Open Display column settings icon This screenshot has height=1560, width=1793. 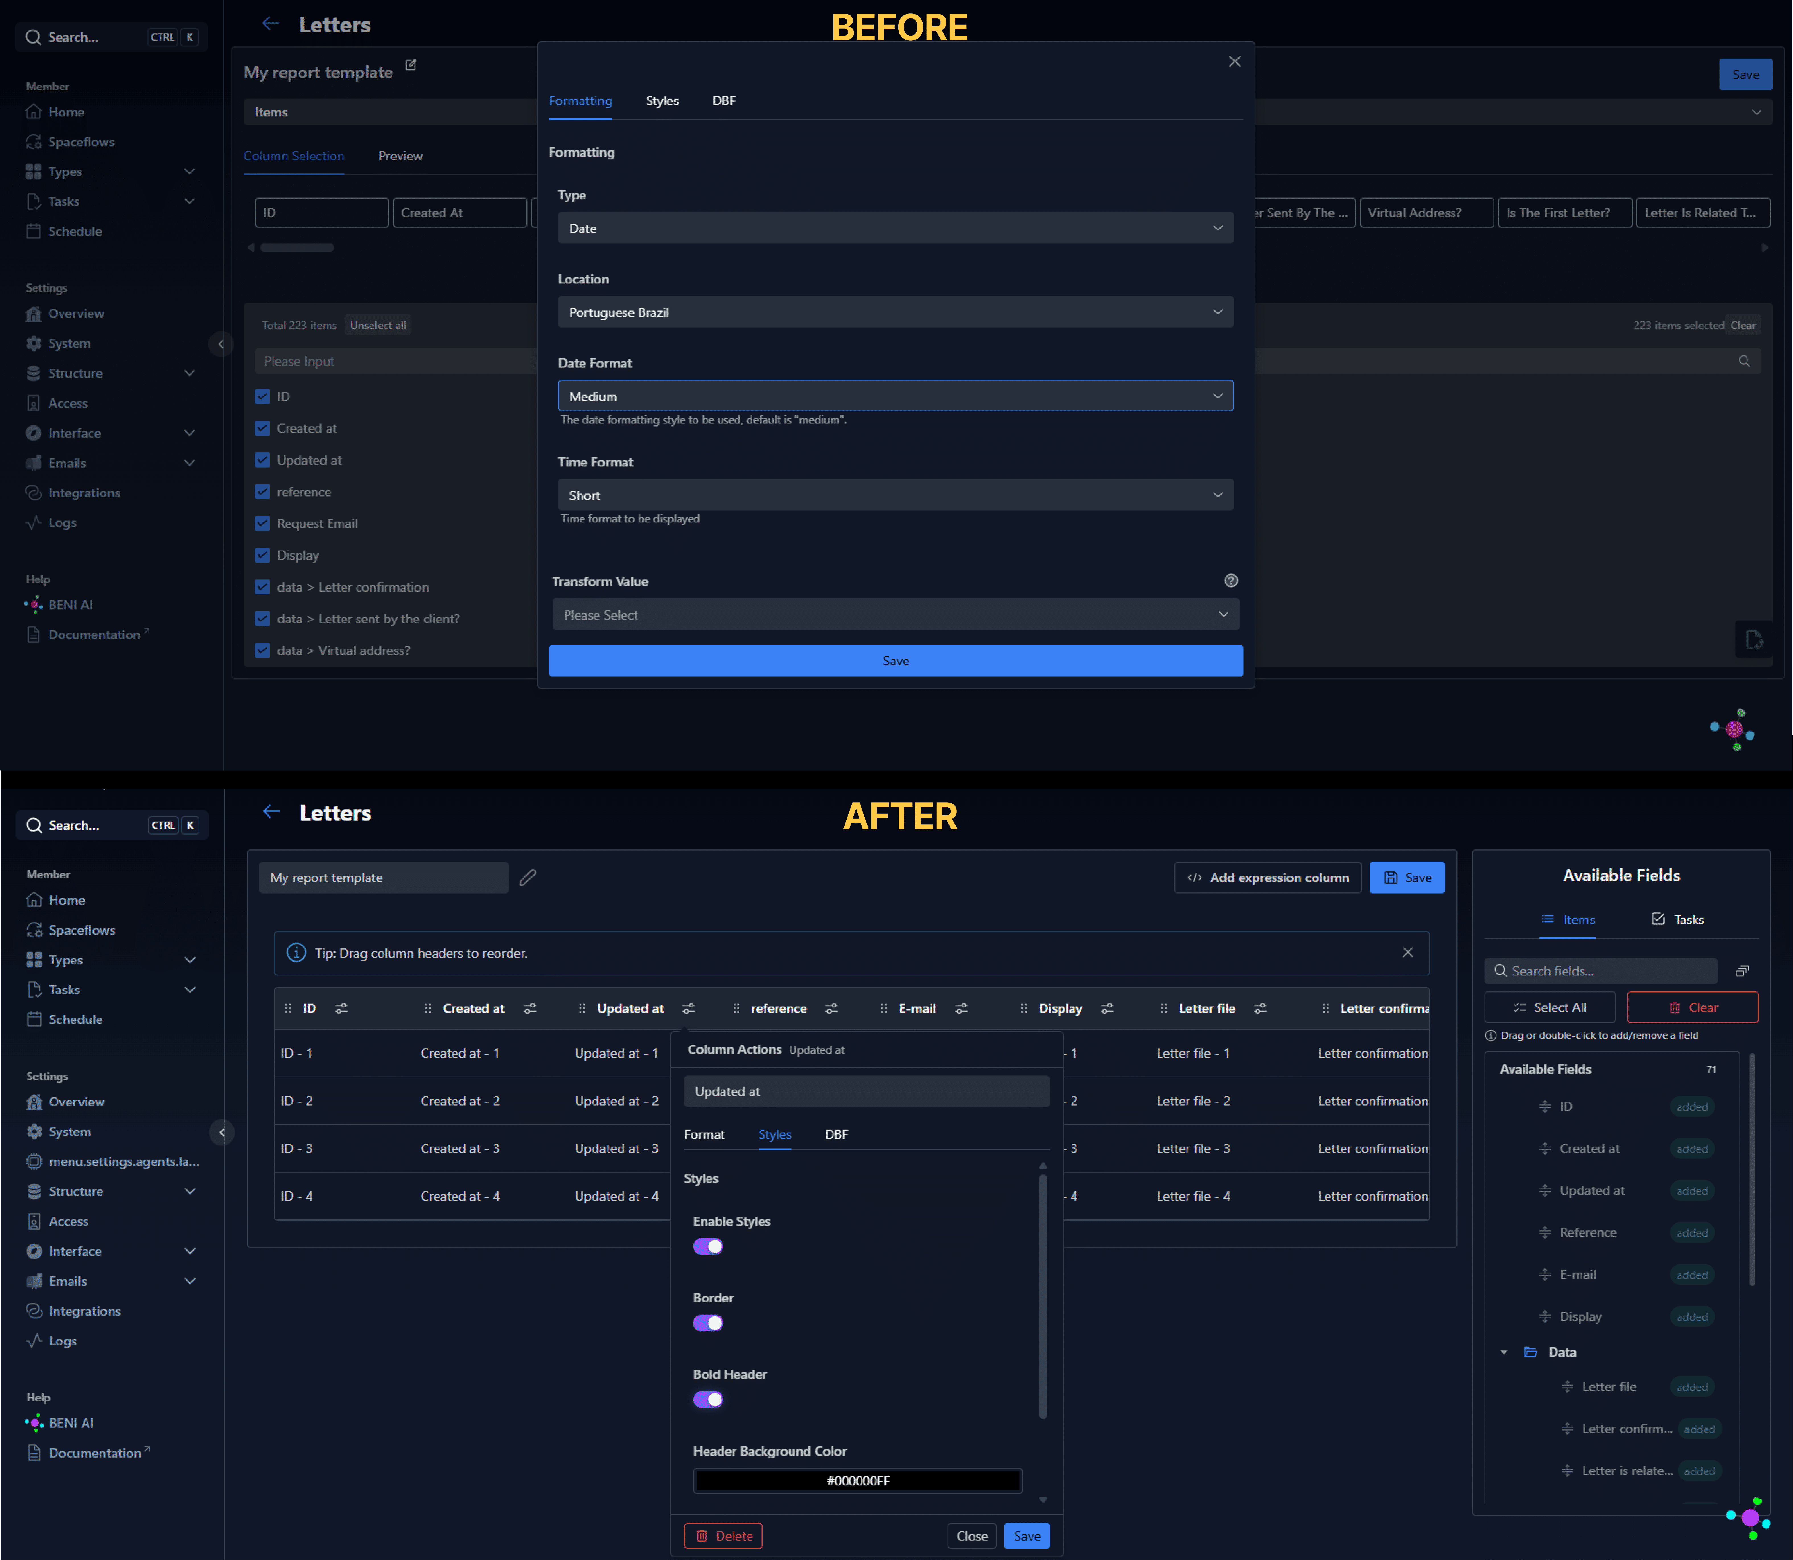pyautogui.click(x=1107, y=1008)
